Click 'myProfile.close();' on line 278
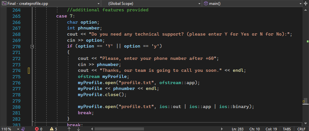 click(x=102, y=94)
